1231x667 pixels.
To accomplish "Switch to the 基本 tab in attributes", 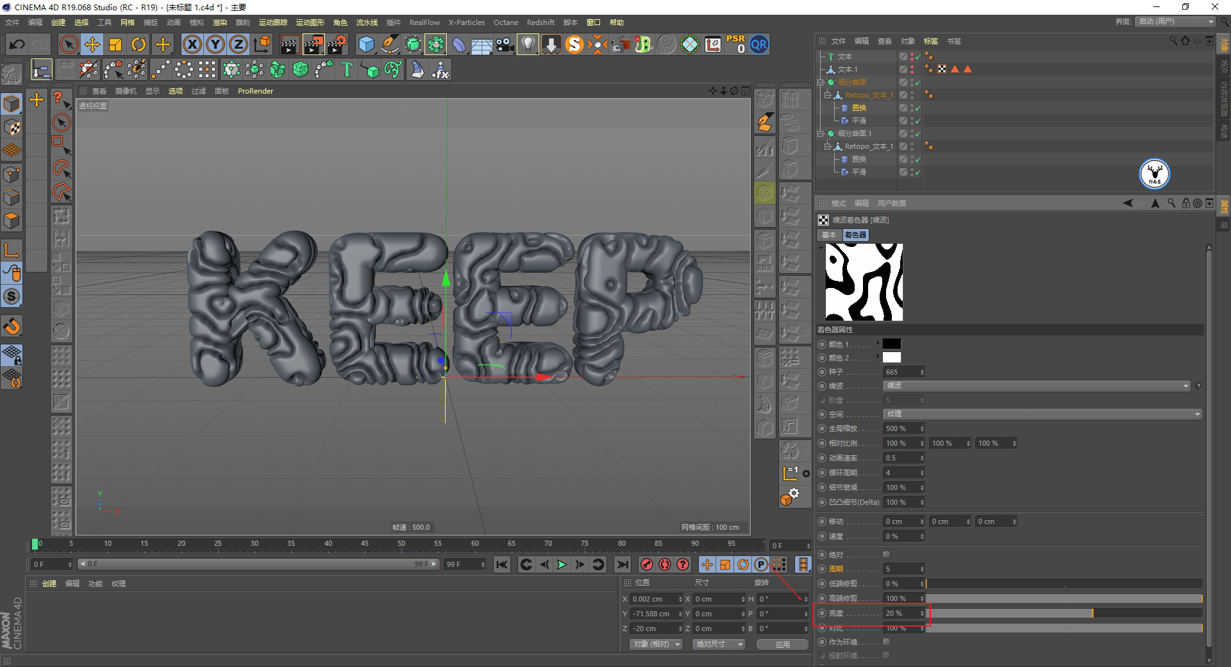I will click(829, 235).
